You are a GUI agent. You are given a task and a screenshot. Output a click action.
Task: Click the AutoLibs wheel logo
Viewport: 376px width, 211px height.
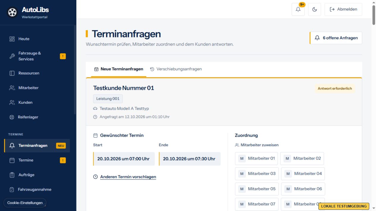12,12
